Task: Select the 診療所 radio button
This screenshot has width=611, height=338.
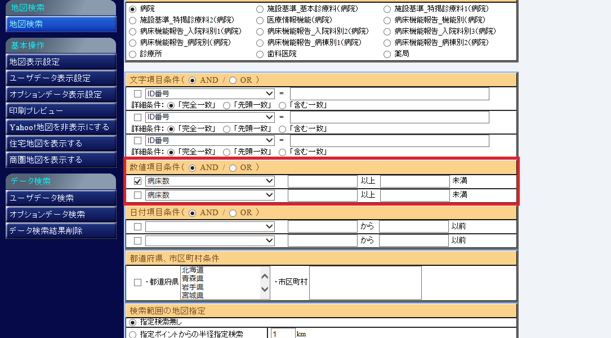Action: (133, 54)
